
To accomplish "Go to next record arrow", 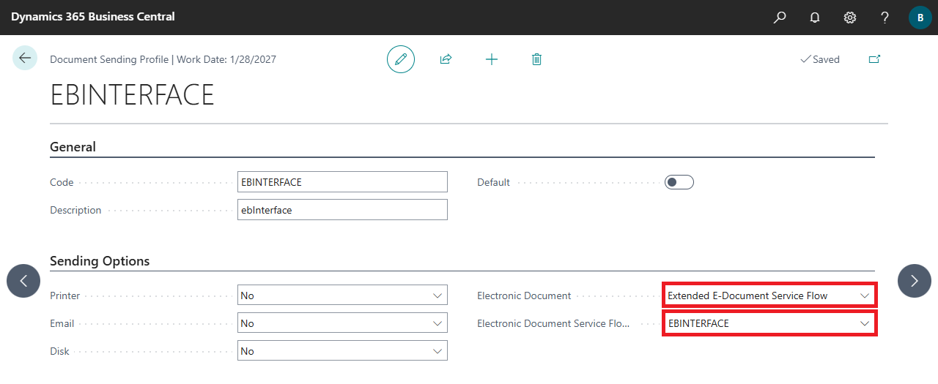I will pos(914,281).
